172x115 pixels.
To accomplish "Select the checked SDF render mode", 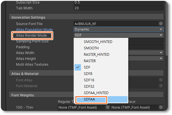I will coord(101,67).
